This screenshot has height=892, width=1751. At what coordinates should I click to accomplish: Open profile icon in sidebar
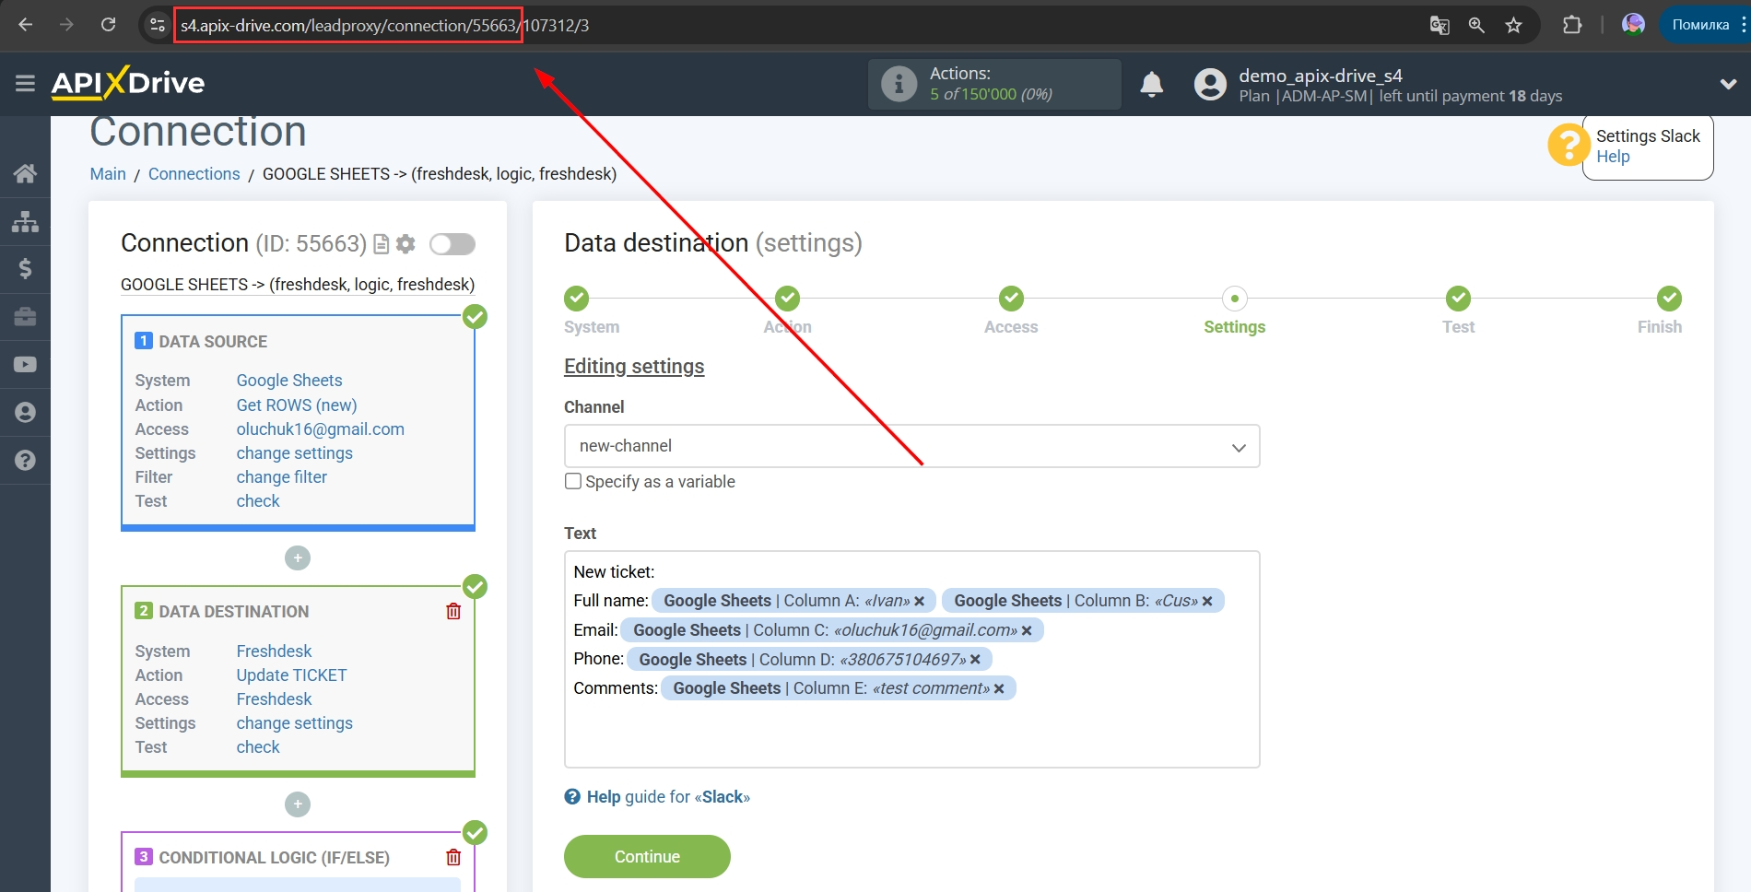tap(25, 413)
